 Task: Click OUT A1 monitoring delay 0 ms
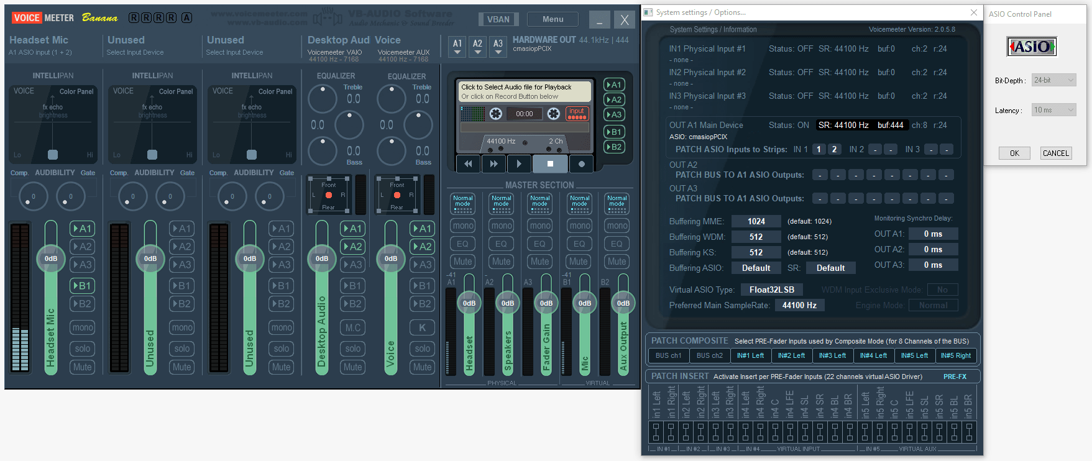[933, 234]
